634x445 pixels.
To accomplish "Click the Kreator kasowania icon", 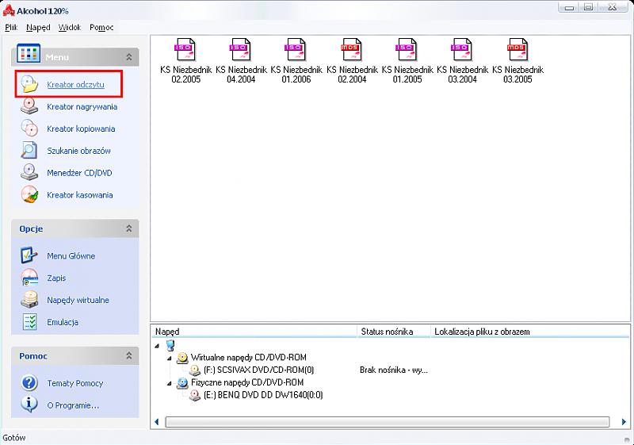I will 29,194.
